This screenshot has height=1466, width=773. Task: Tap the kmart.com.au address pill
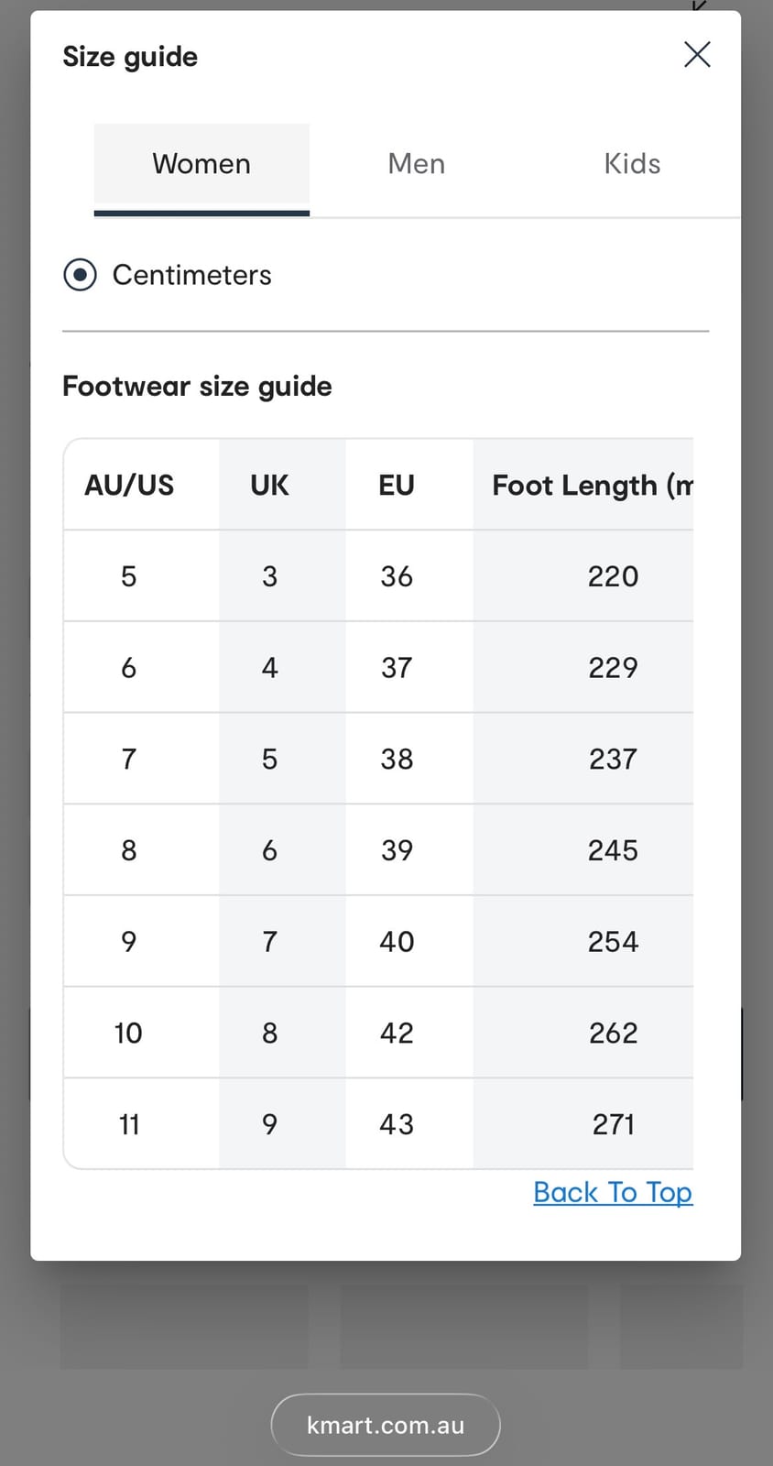(386, 1425)
